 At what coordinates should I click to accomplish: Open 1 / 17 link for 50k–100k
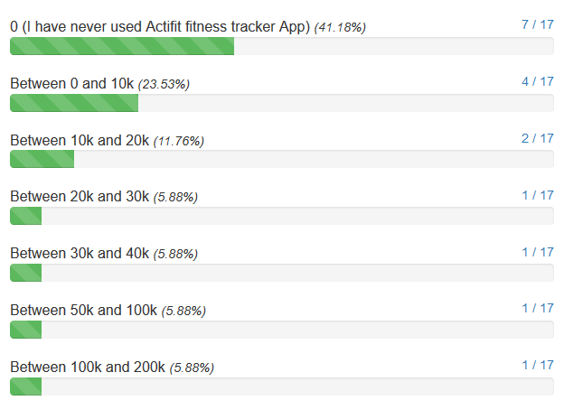[x=538, y=308]
